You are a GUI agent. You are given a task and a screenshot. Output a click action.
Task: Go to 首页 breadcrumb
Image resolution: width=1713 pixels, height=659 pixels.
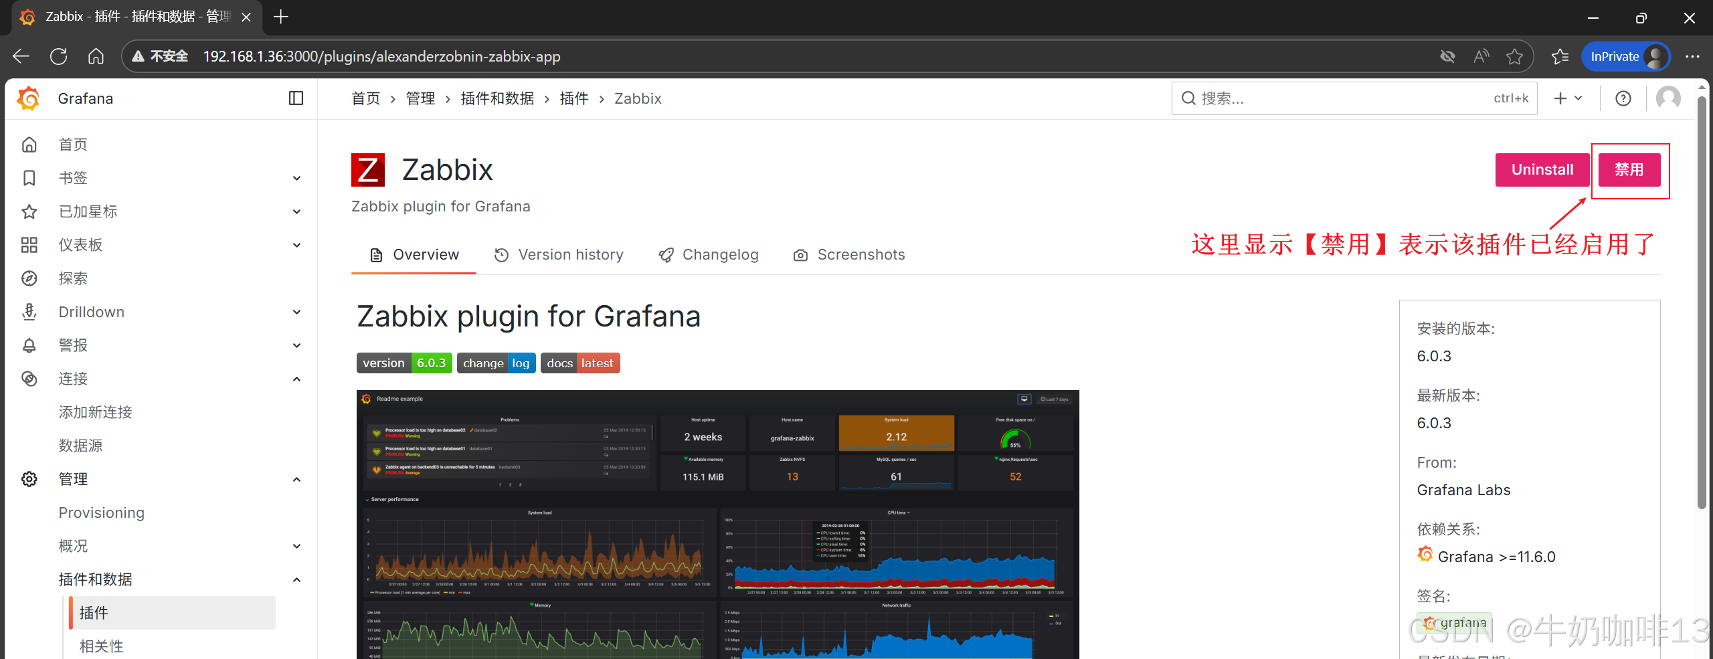[x=366, y=98]
